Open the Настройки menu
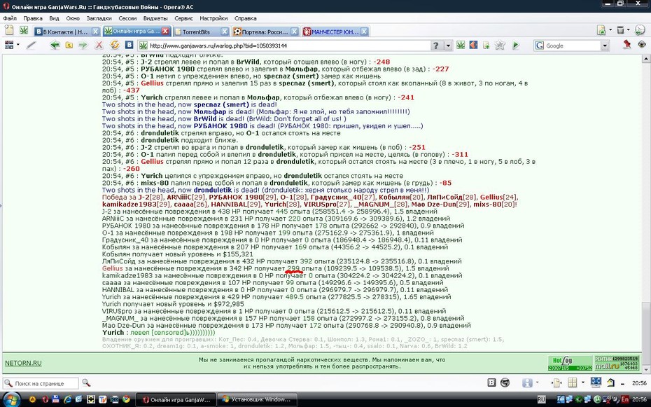This screenshot has width=651, height=407. [213, 18]
